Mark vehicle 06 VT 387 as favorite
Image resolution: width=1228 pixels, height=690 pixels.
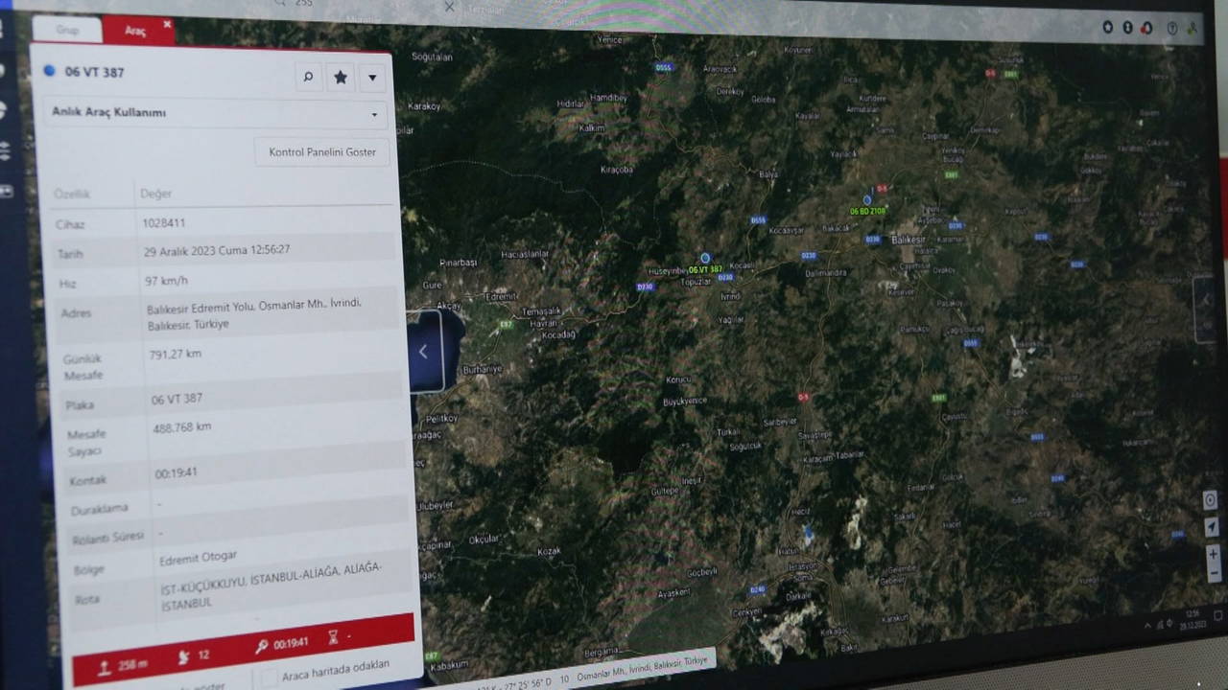click(x=340, y=78)
